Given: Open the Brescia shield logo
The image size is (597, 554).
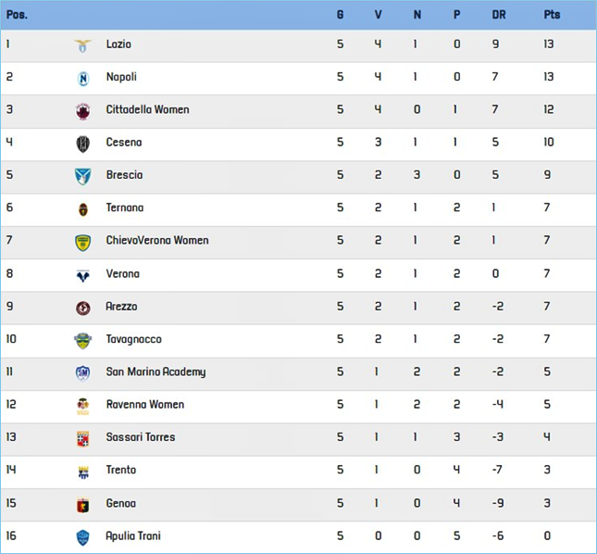Looking at the screenshot, I should [82, 177].
